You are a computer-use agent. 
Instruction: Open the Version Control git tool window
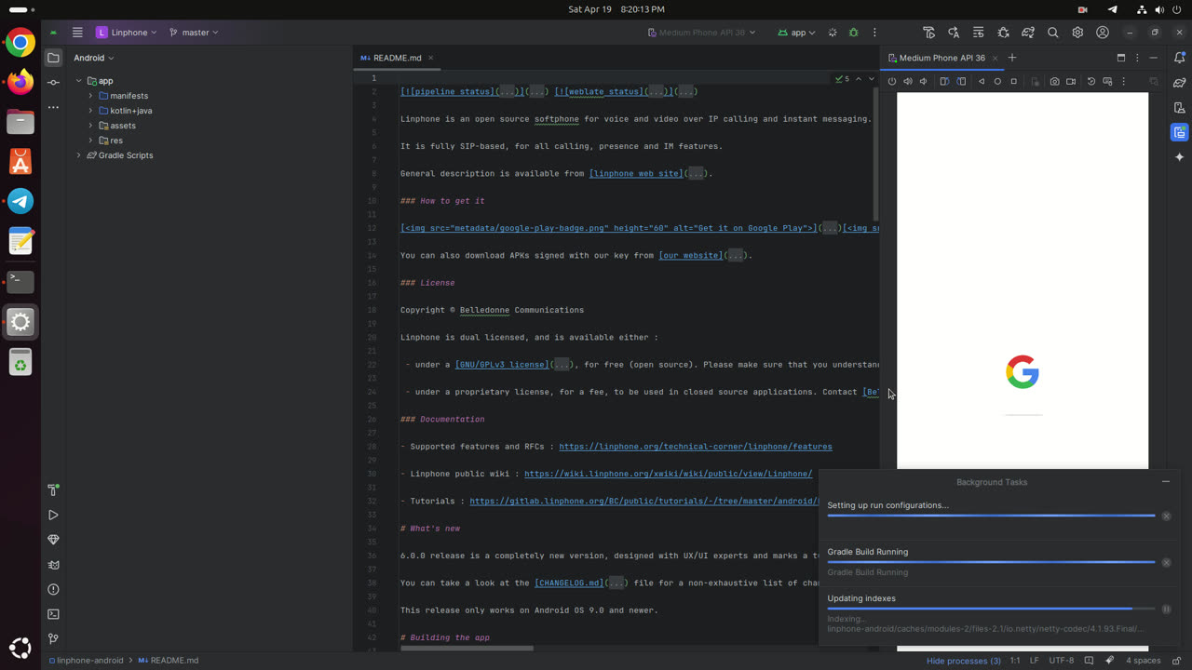53,639
